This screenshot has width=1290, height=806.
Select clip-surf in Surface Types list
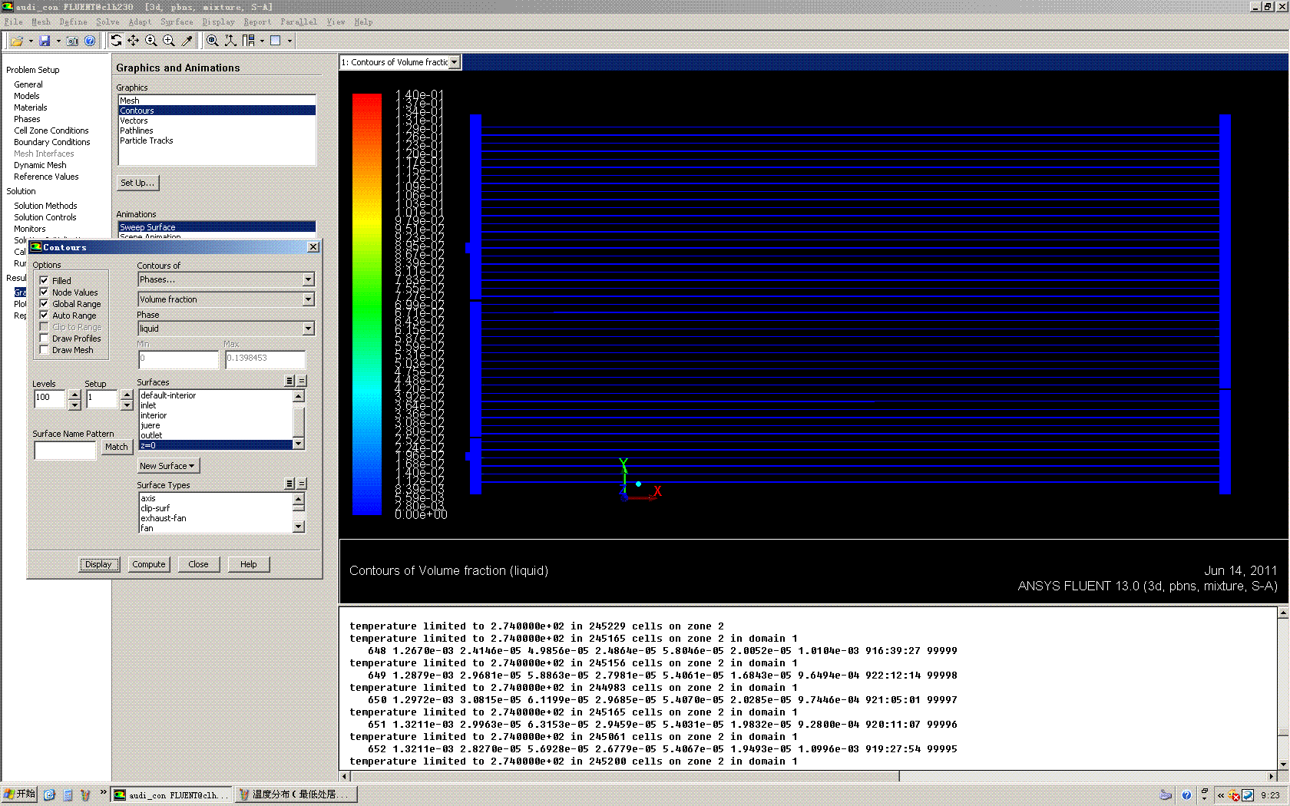(x=216, y=508)
